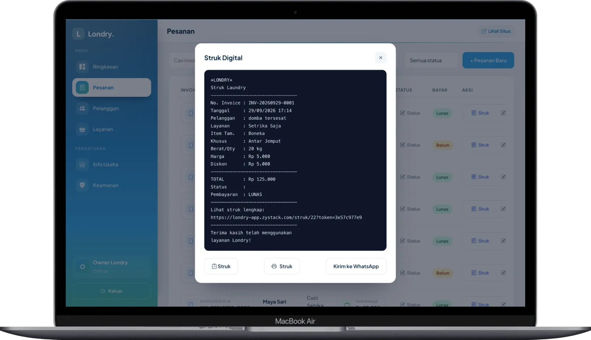Screen dimensions: 591x340
Task: Send the receipt via Kirim ke WhatsApp
Action: pos(356,266)
